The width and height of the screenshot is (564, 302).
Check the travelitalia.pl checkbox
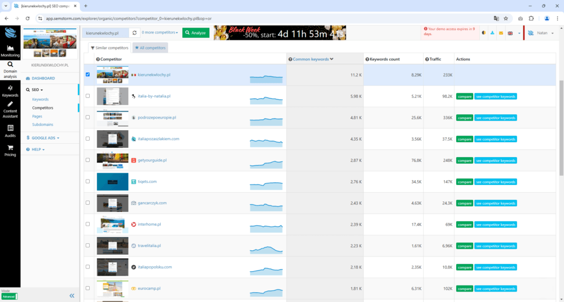click(x=88, y=245)
